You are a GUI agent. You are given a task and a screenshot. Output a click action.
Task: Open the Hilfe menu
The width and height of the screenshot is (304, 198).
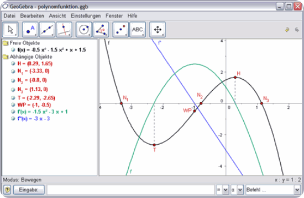[132, 16]
